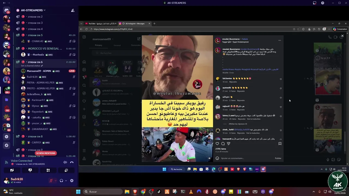Set a channel status link
This screenshot has height=196, width=349.
tap(32, 66)
